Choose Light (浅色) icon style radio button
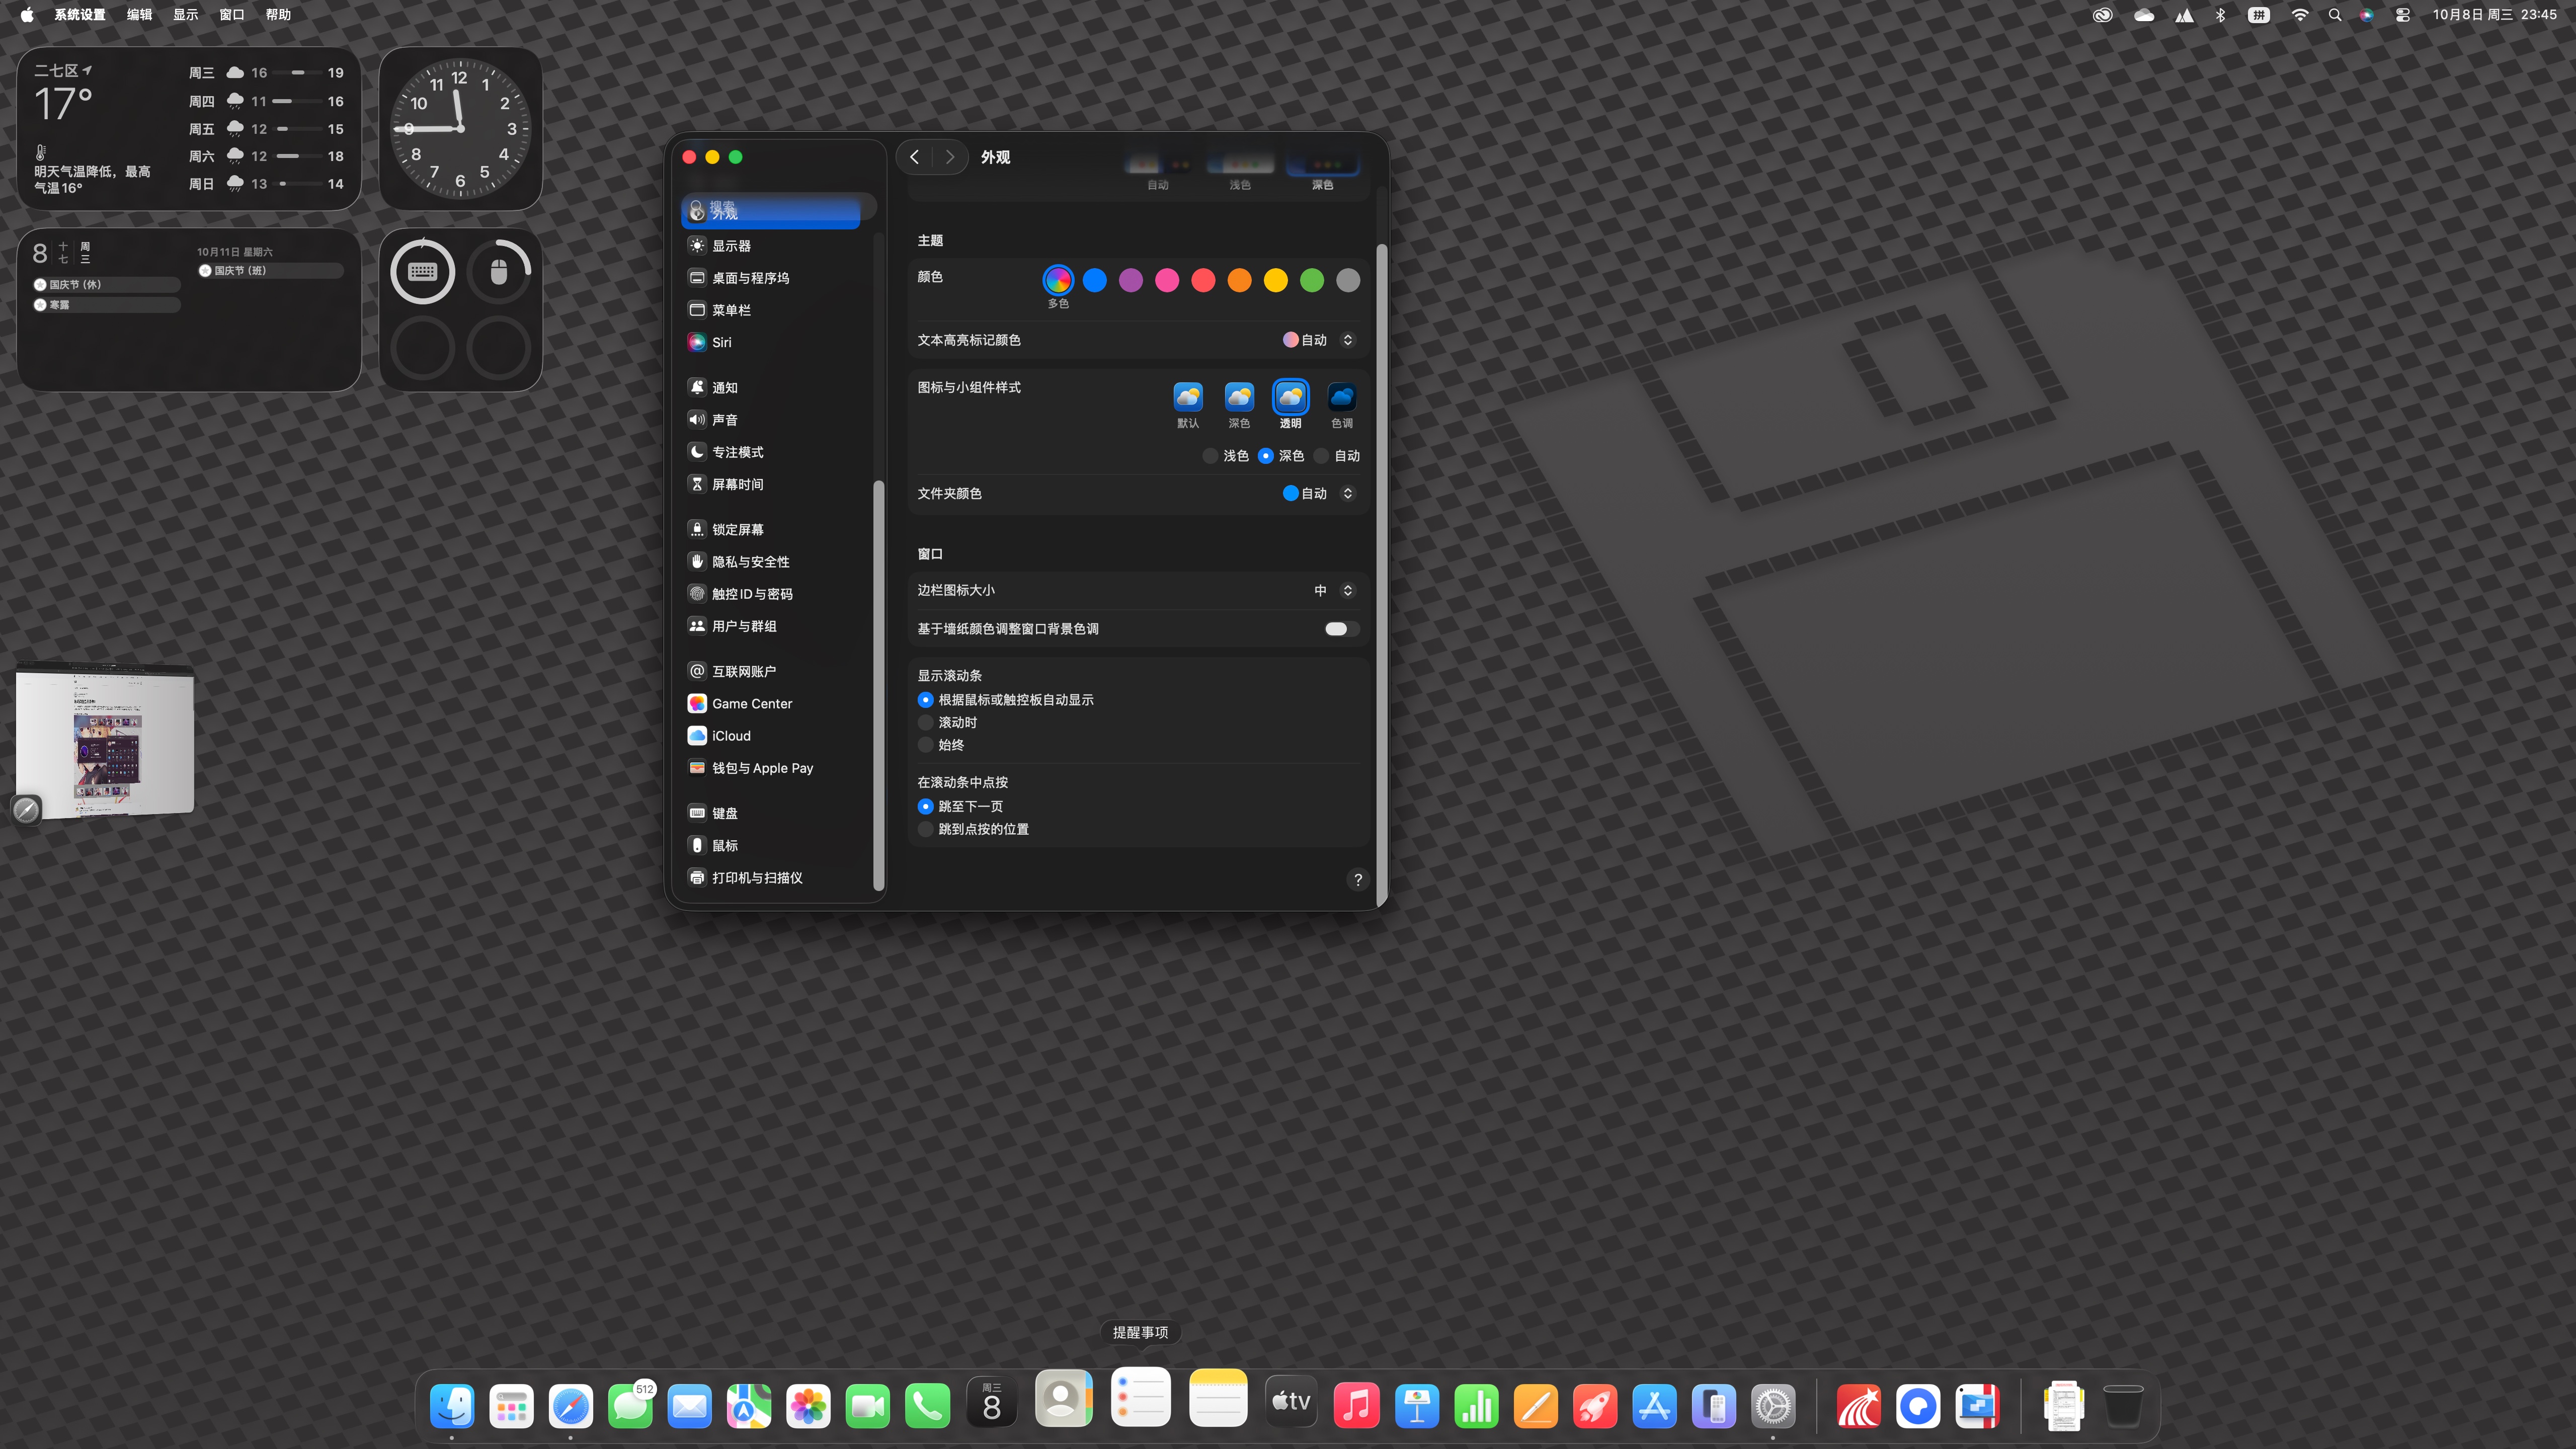Screen dimensions: 2576x1449 1210,456
